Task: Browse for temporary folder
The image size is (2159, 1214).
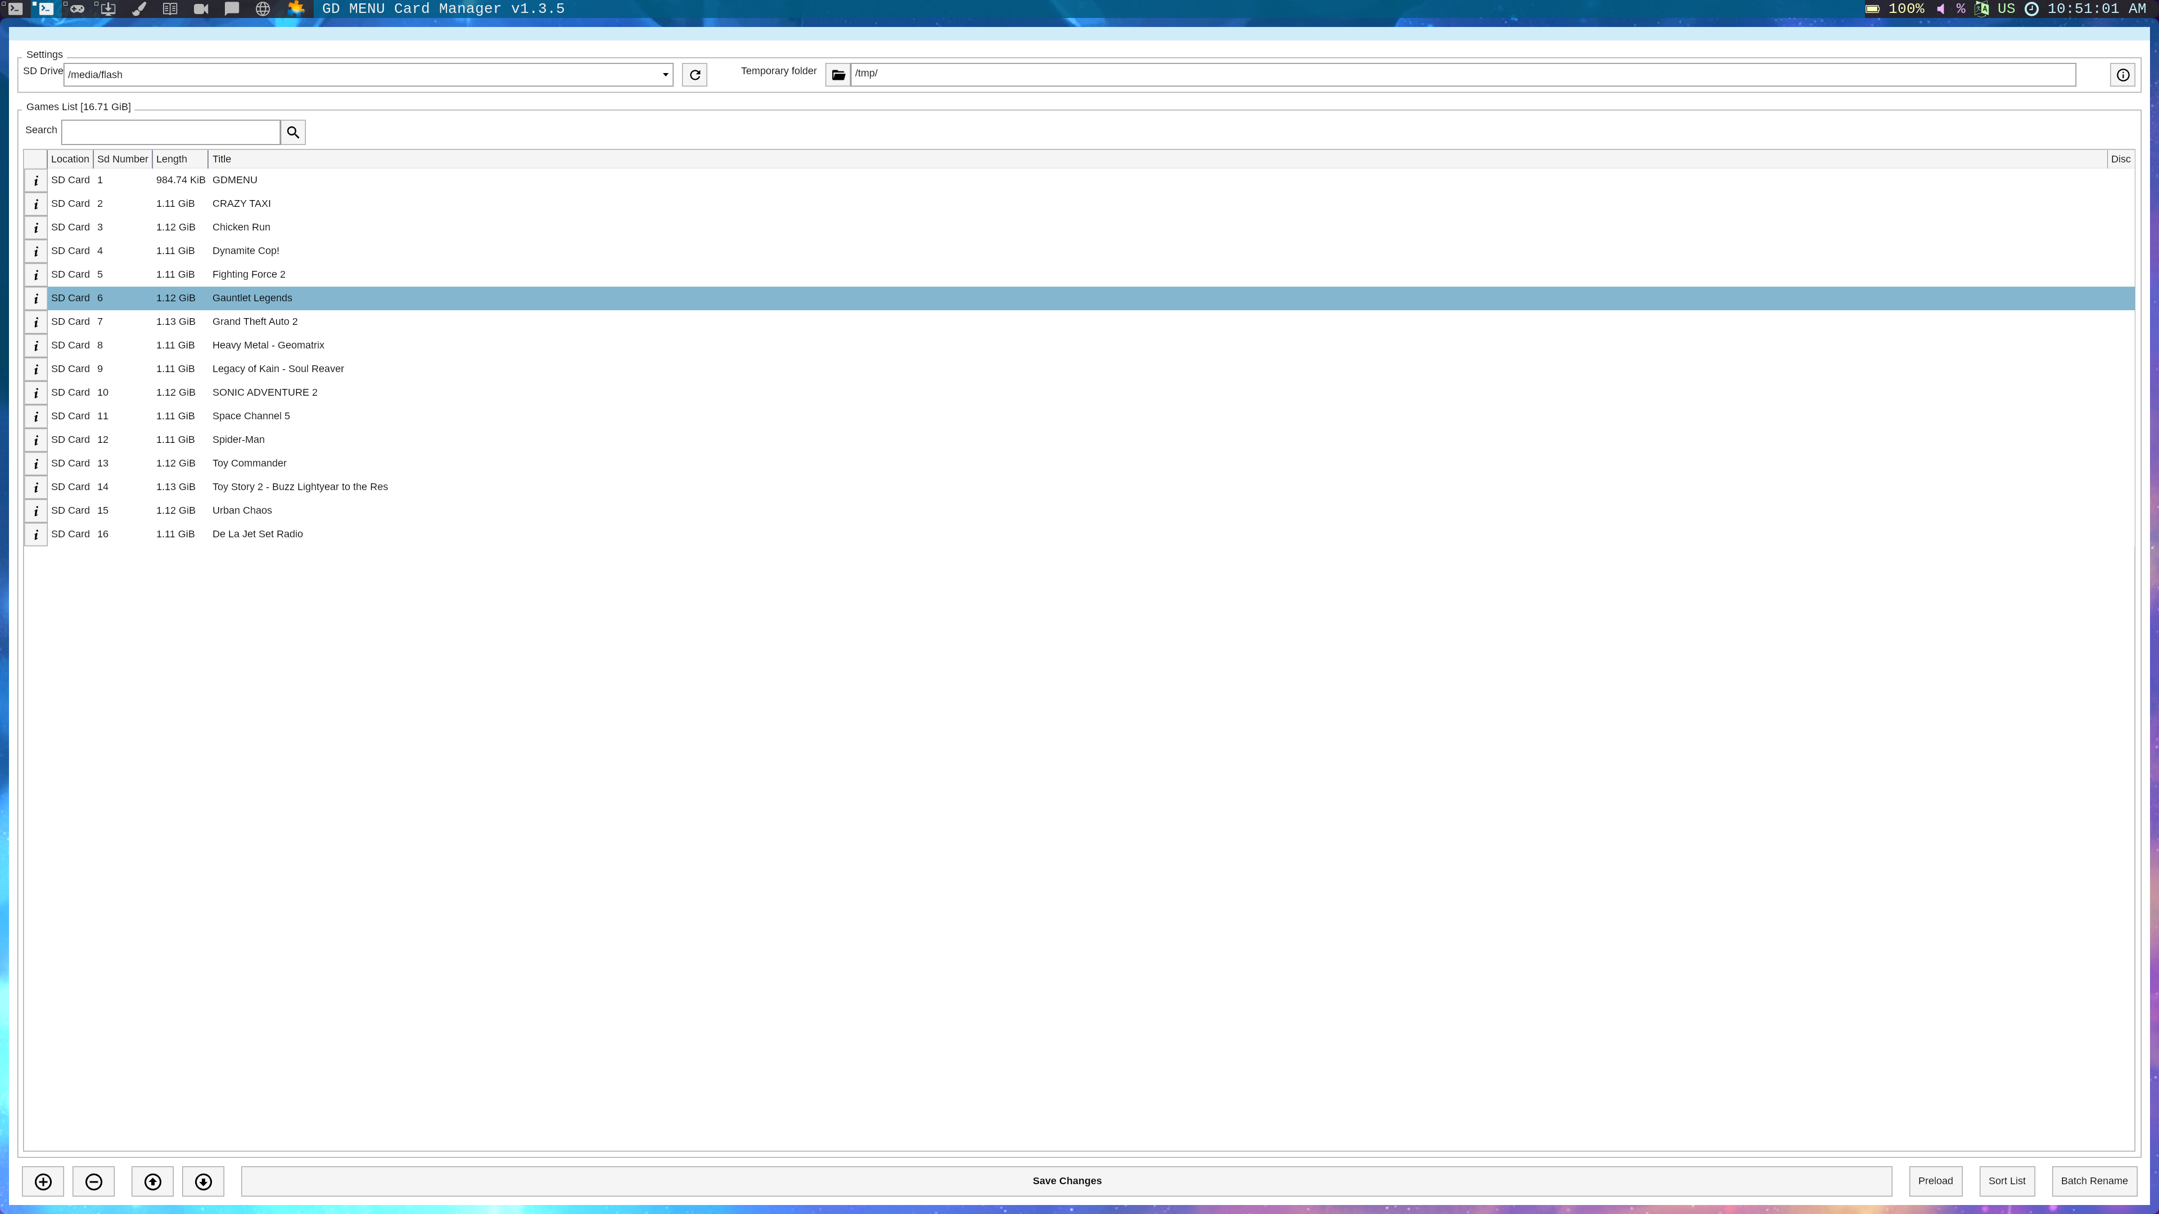Action: point(838,75)
